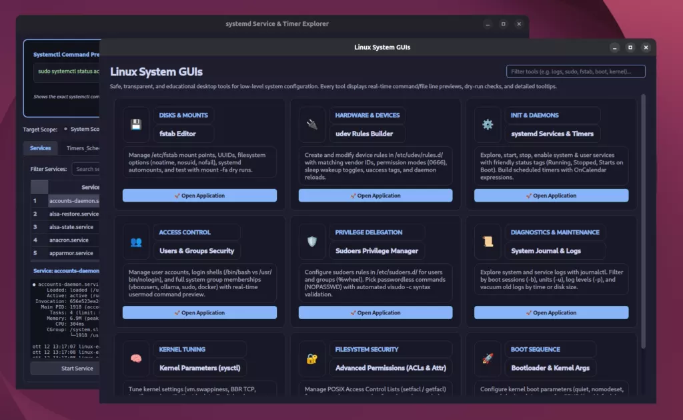Click the DIAGNOSTICS & MAINTENANCE category label
This screenshot has width=683, height=420.
click(555, 232)
